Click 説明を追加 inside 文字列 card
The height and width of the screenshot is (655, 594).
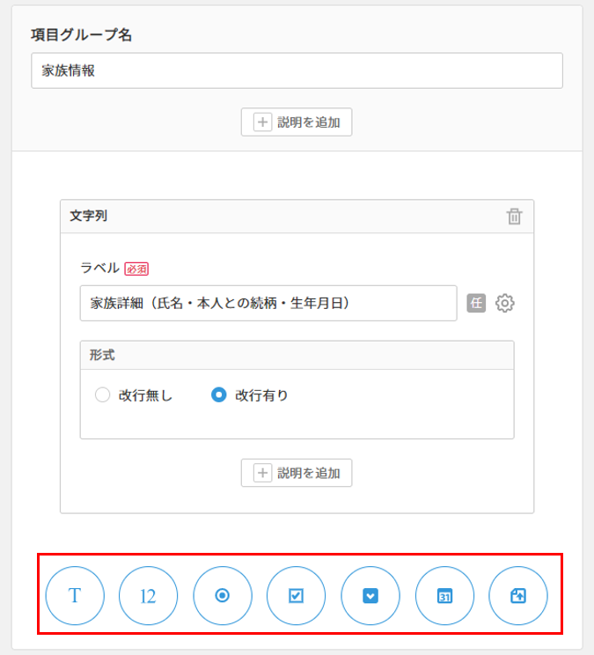pyautogui.click(x=297, y=473)
